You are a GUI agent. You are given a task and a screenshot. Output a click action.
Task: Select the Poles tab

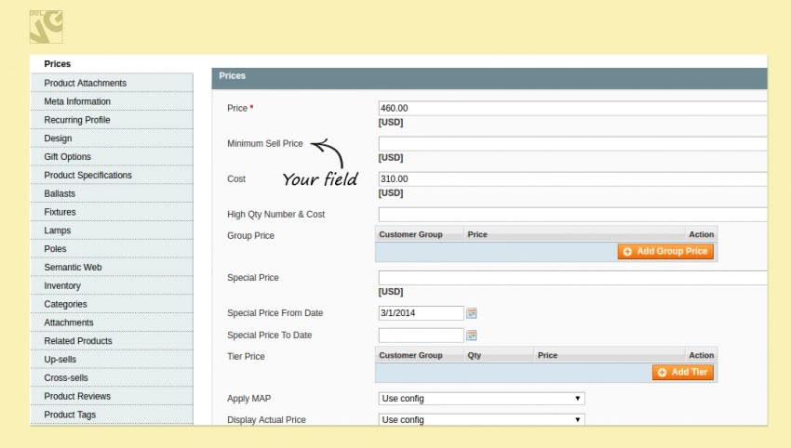point(112,249)
